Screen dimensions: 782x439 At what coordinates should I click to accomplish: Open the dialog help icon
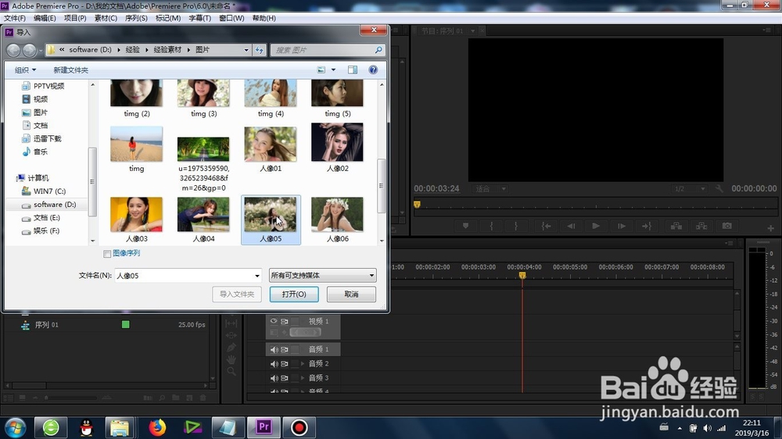373,70
